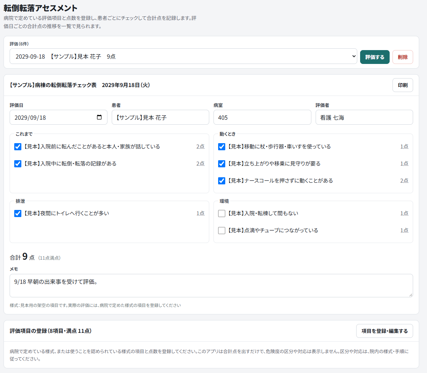Uncheck 入院中に転倒・転落の記録がある checkbox
427x373 pixels.
(18, 164)
